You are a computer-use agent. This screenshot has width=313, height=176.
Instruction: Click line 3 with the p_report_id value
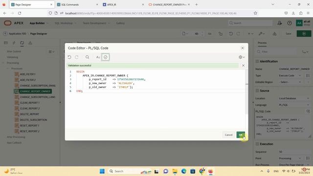click(117, 79)
